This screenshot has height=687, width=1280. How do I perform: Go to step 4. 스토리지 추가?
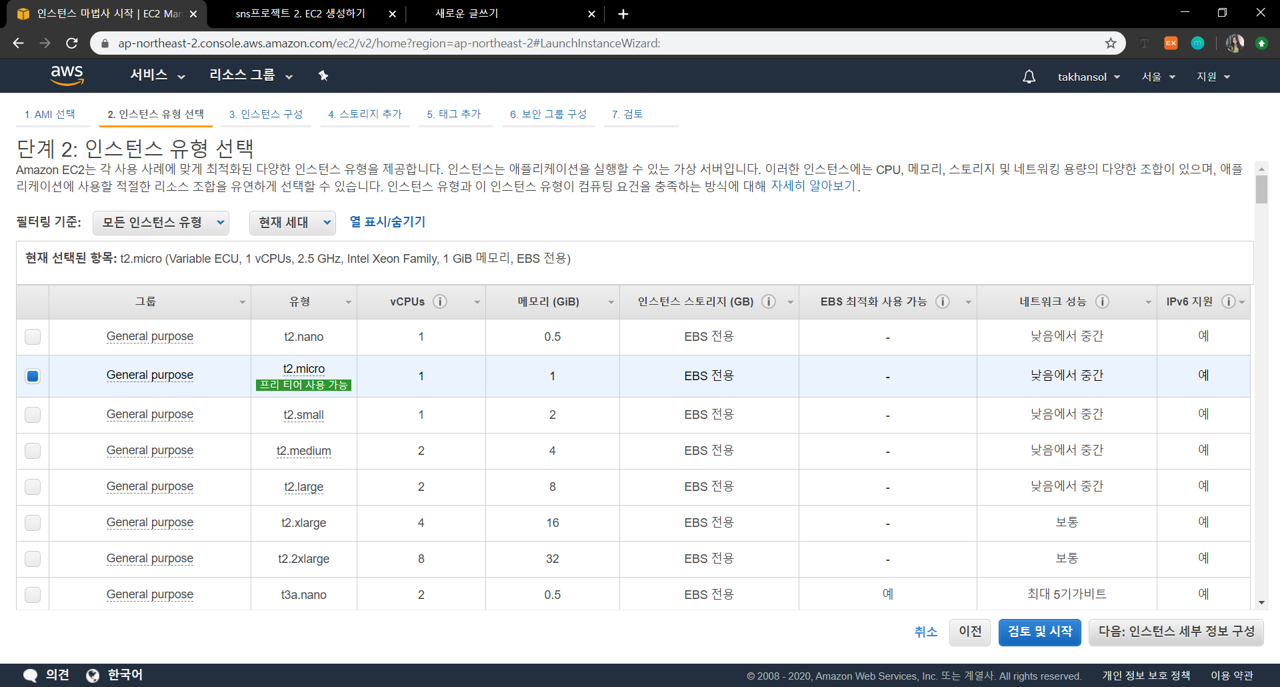(x=365, y=114)
